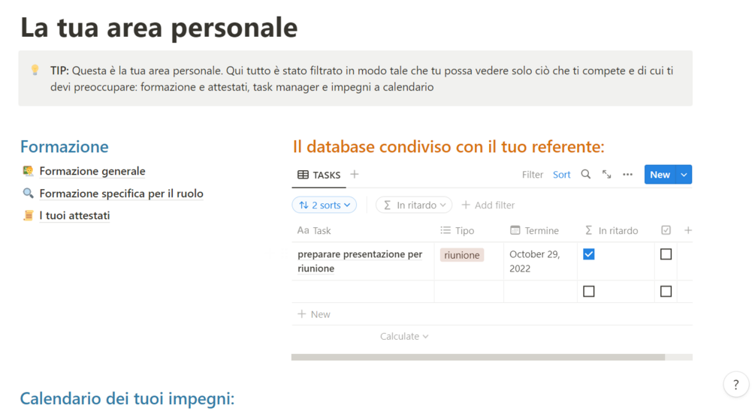The height and width of the screenshot is (411, 755).
Task: Open the three-dots more options menu
Action: pyautogui.click(x=627, y=174)
